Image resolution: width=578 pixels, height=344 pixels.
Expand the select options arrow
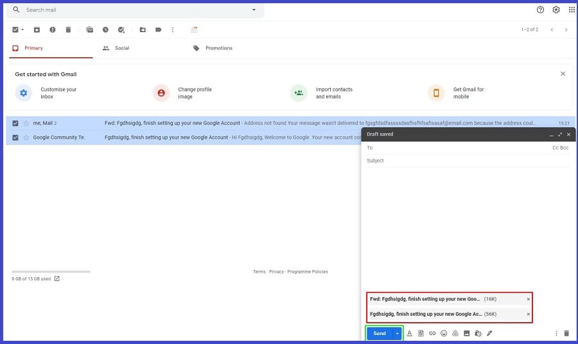tap(22, 30)
